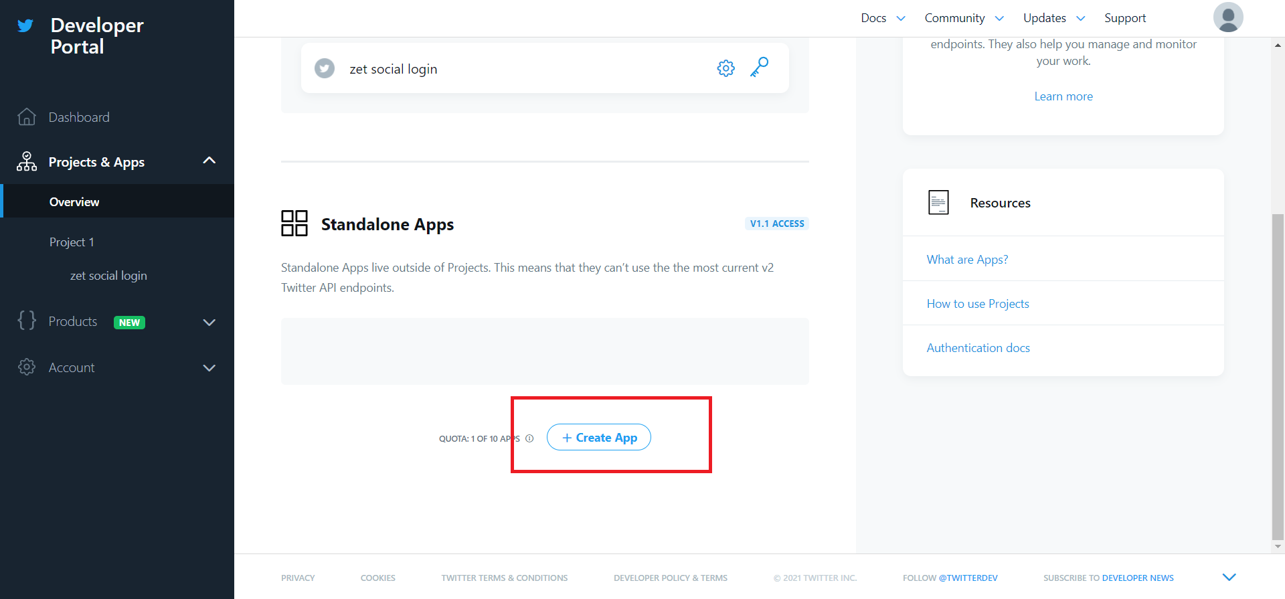This screenshot has height=599, width=1285.
Task: Click the user profile avatar
Action: coord(1227,18)
